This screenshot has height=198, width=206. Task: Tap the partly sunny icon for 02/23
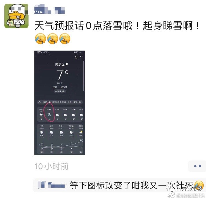click(x=81, y=132)
